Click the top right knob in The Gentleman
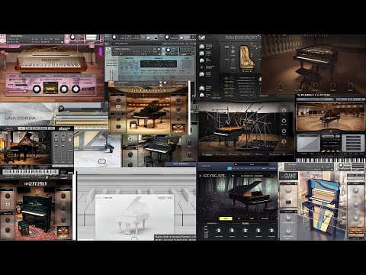The image size is (366, 275). (63, 196)
